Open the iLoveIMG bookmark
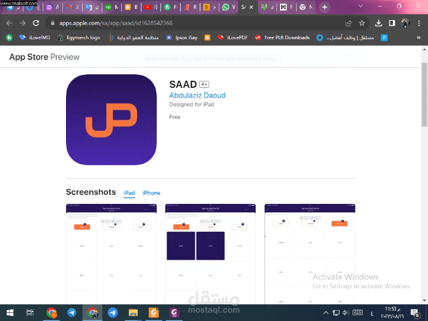 pyautogui.click(x=34, y=37)
